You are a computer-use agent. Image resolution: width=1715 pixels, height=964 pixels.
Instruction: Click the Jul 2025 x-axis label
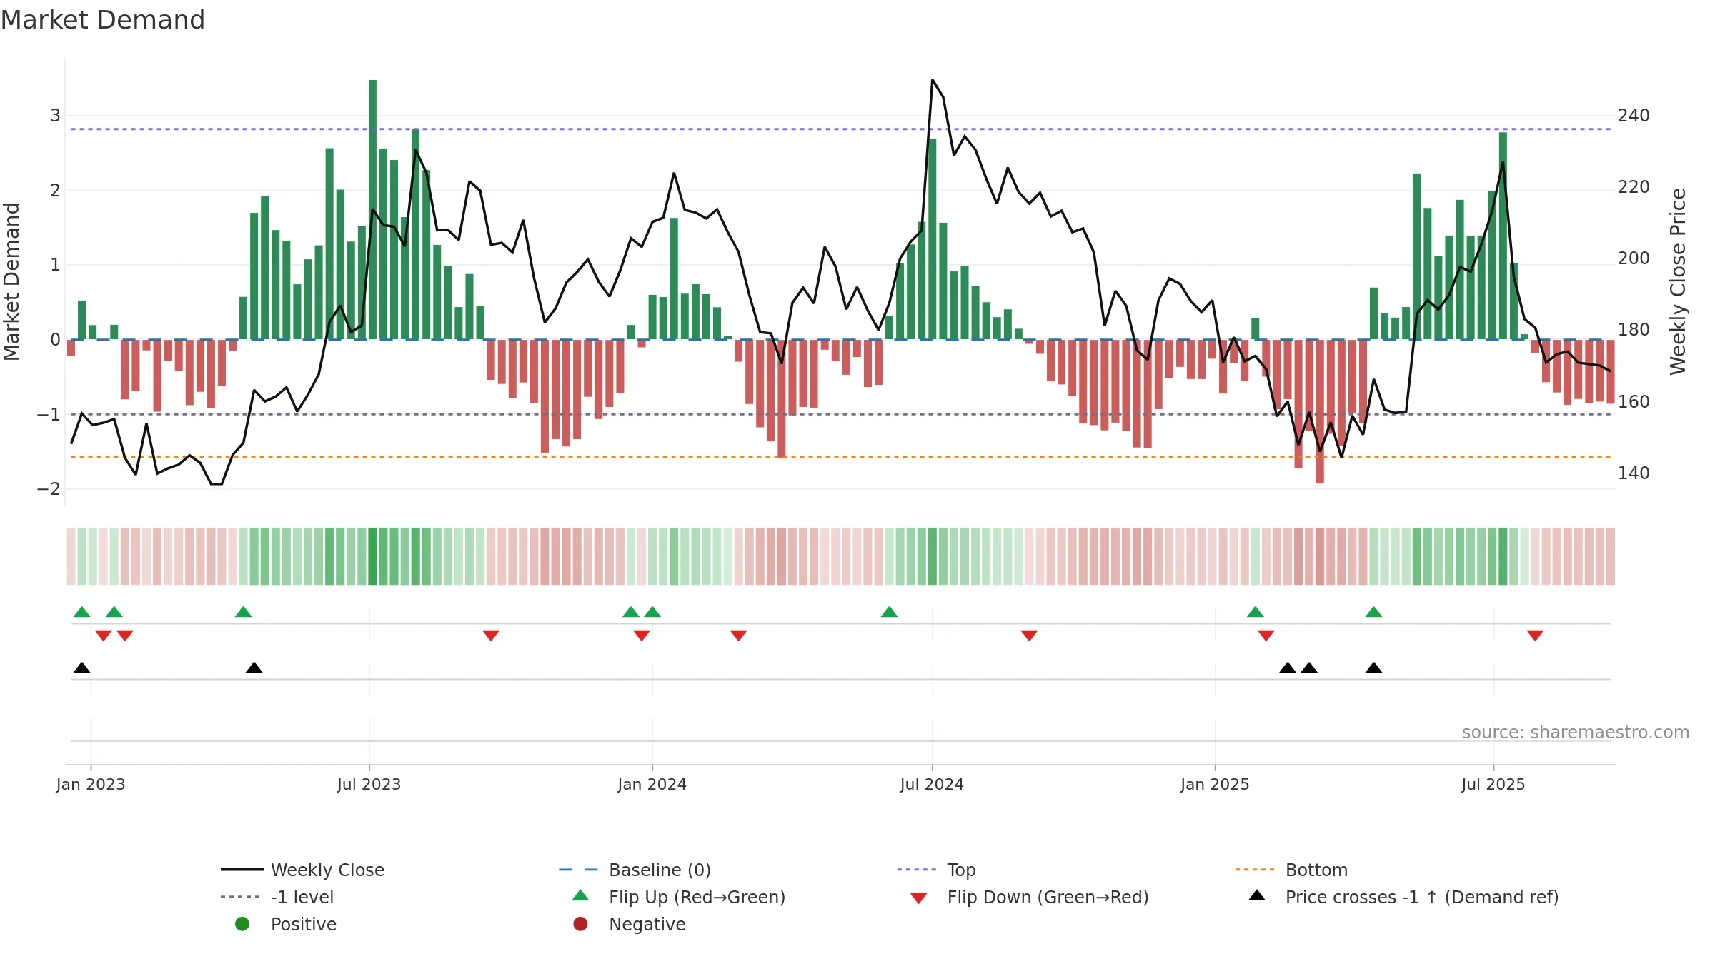click(1493, 784)
